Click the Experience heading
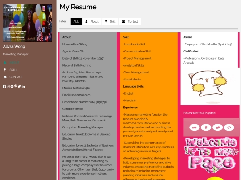The height and width of the screenshot is (180, 241). [x=130, y=108]
